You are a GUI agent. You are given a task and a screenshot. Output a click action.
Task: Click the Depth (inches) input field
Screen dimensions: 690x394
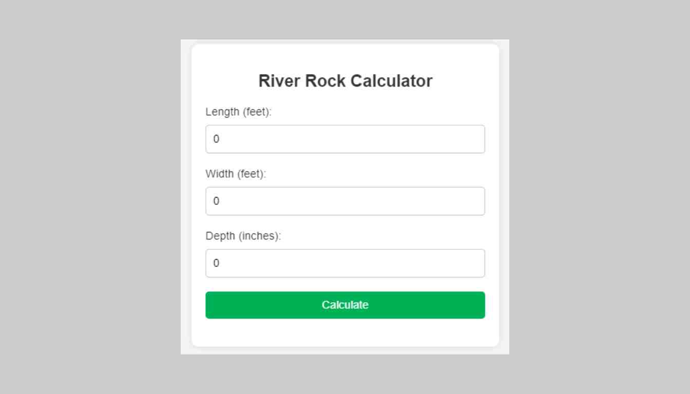(345, 263)
